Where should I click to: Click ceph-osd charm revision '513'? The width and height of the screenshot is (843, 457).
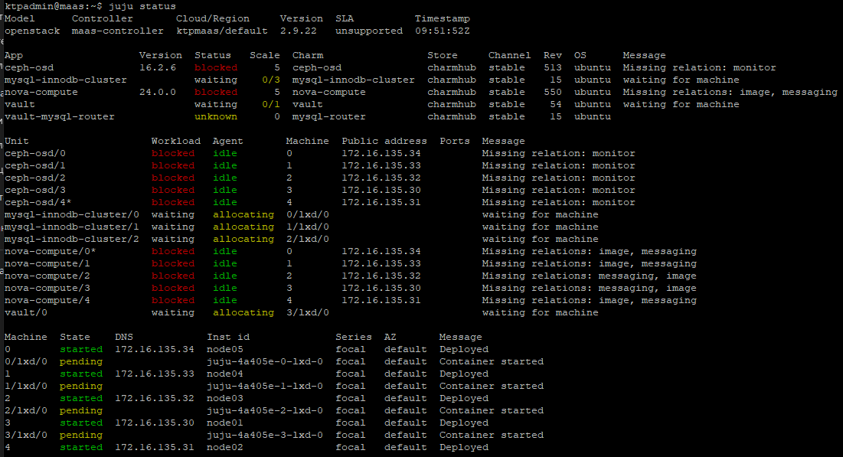point(553,67)
